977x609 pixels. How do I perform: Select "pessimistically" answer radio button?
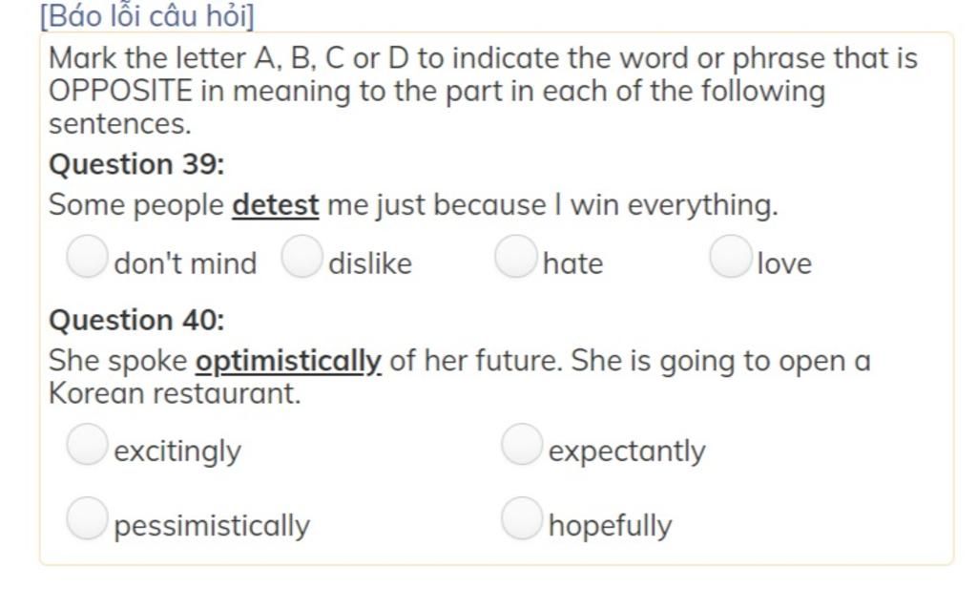tap(87, 518)
